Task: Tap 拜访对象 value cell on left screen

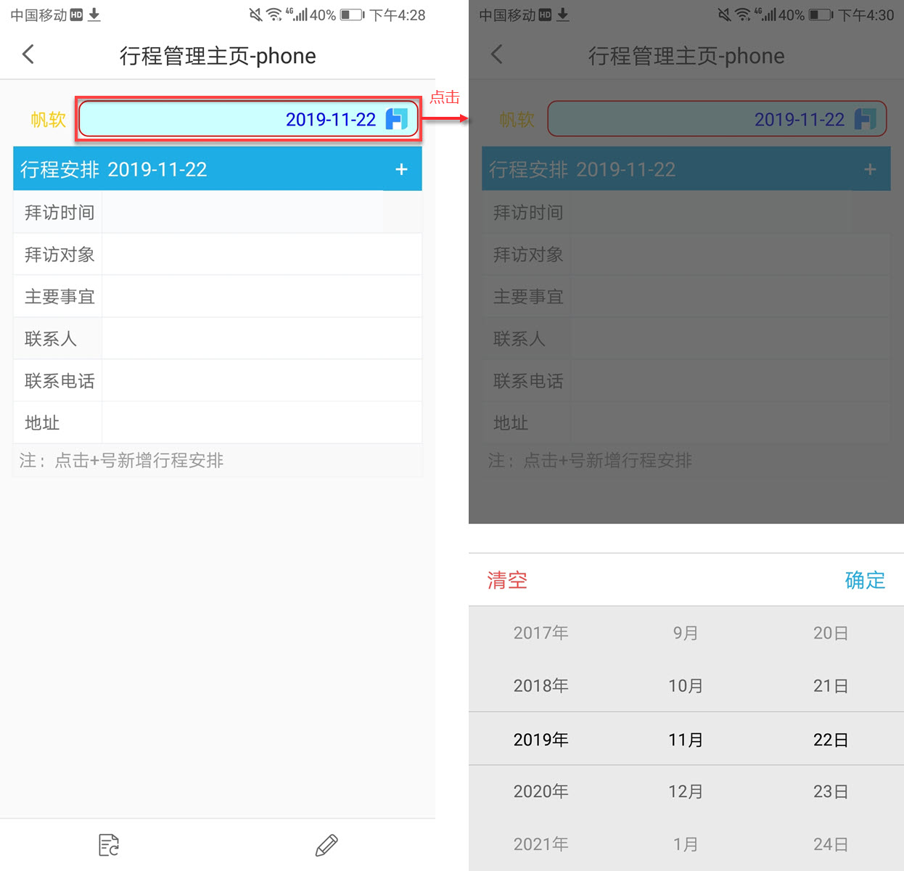Action: 262,255
